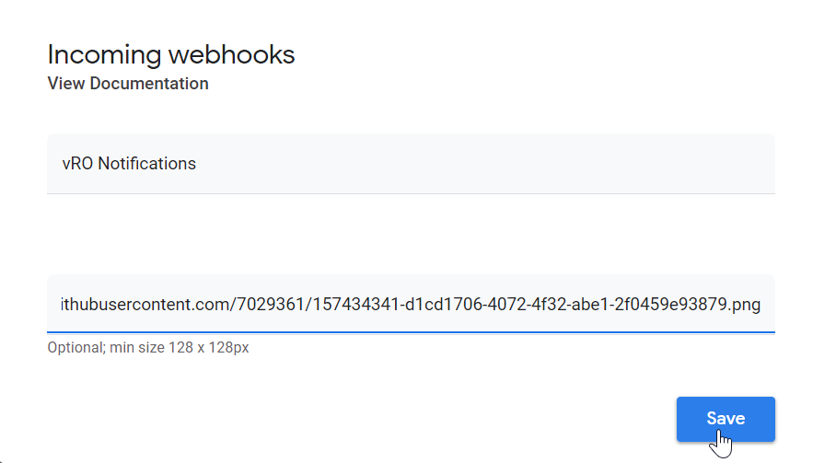Viewport: 813px width, 463px height.
Task: Click the 'Optional; min size' helper text
Action: [x=148, y=348]
